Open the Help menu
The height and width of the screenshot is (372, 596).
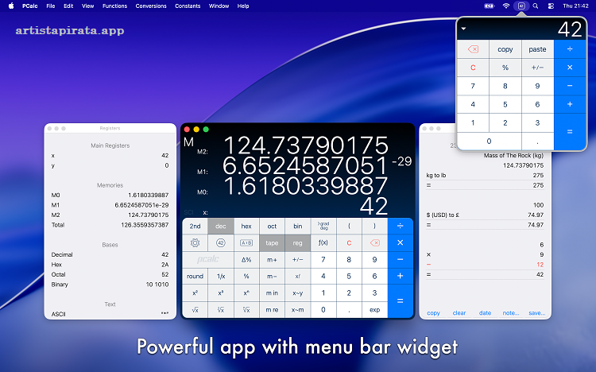coord(243,6)
